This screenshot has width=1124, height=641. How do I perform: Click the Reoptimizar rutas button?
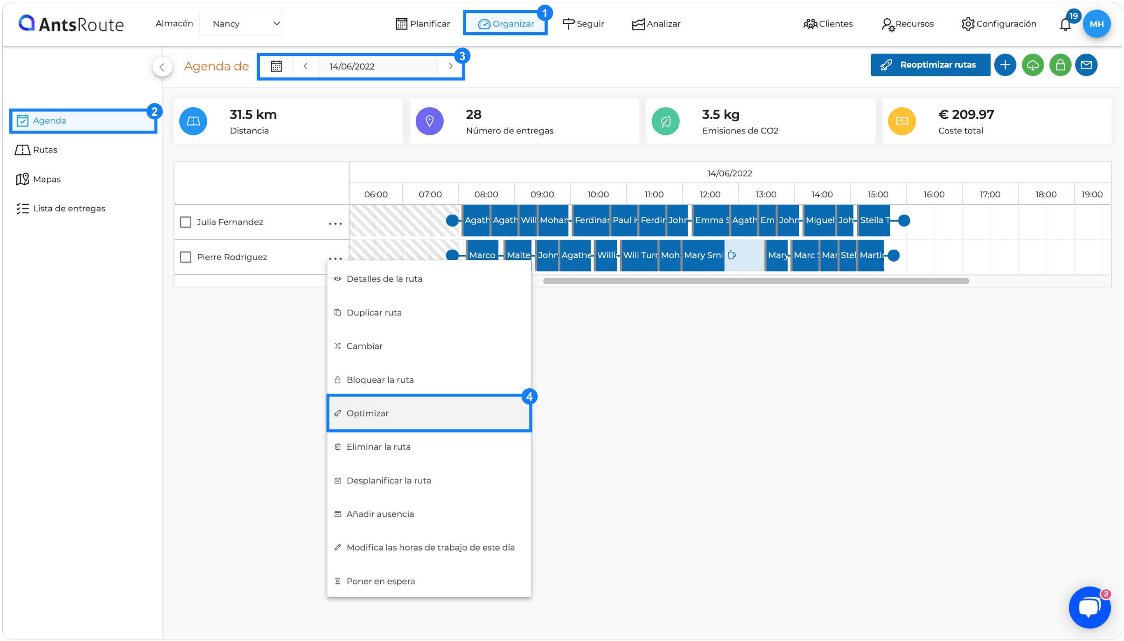pos(930,65)
